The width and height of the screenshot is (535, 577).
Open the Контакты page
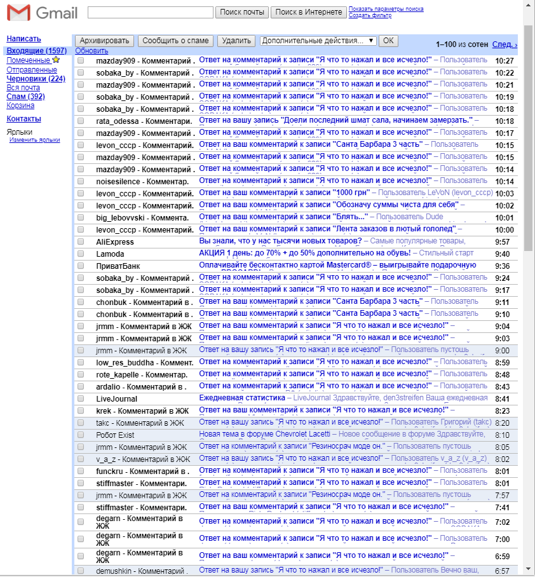(x=24, y=119)
